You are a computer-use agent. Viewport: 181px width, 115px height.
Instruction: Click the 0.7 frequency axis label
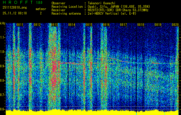pos(3,95)
